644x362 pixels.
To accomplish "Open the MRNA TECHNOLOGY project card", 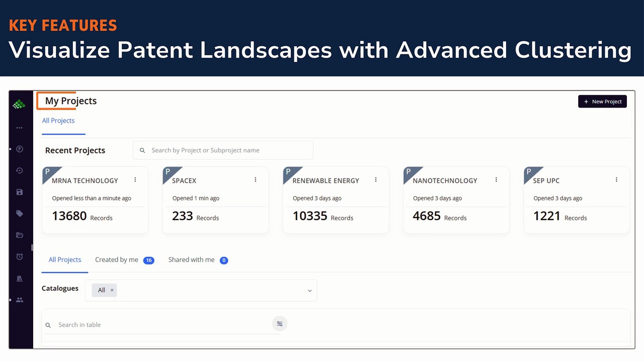I will tap(95, 200).
